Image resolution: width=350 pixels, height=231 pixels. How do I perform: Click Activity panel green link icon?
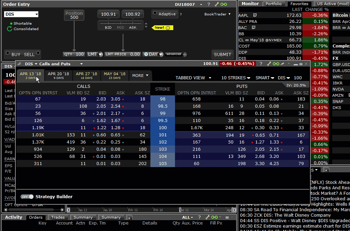[x=214, y=217]
